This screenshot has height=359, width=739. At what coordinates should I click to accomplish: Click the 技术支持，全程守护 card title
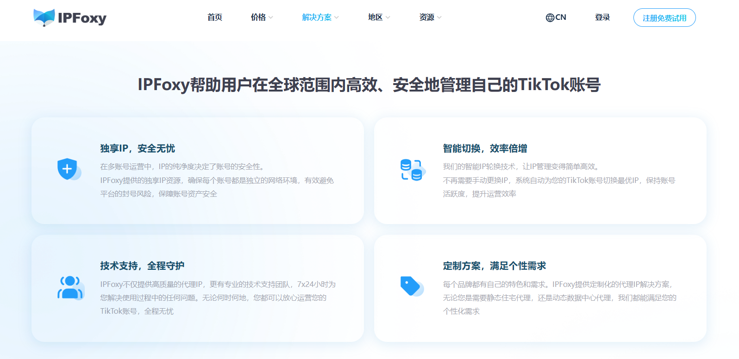[x=142, y=266]
